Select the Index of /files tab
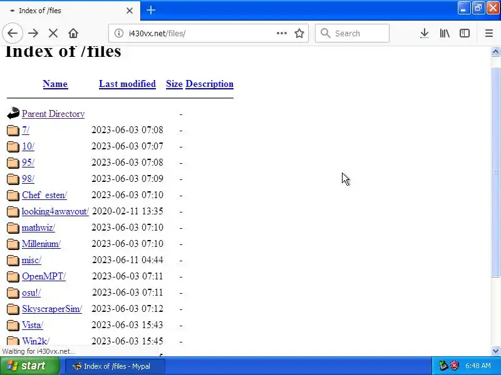 coord(70,11)
